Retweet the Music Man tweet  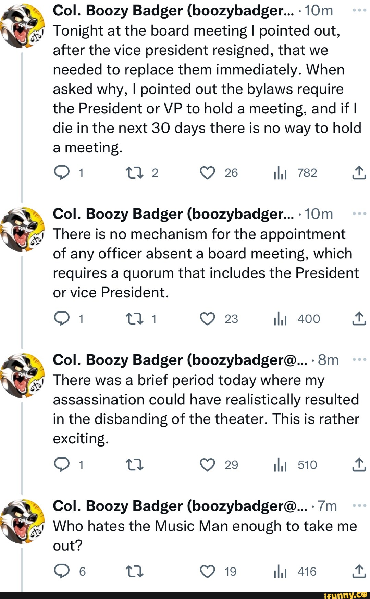point(134,571)
